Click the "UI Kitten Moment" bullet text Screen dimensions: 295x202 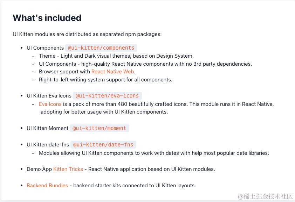(x=47, y=128)
